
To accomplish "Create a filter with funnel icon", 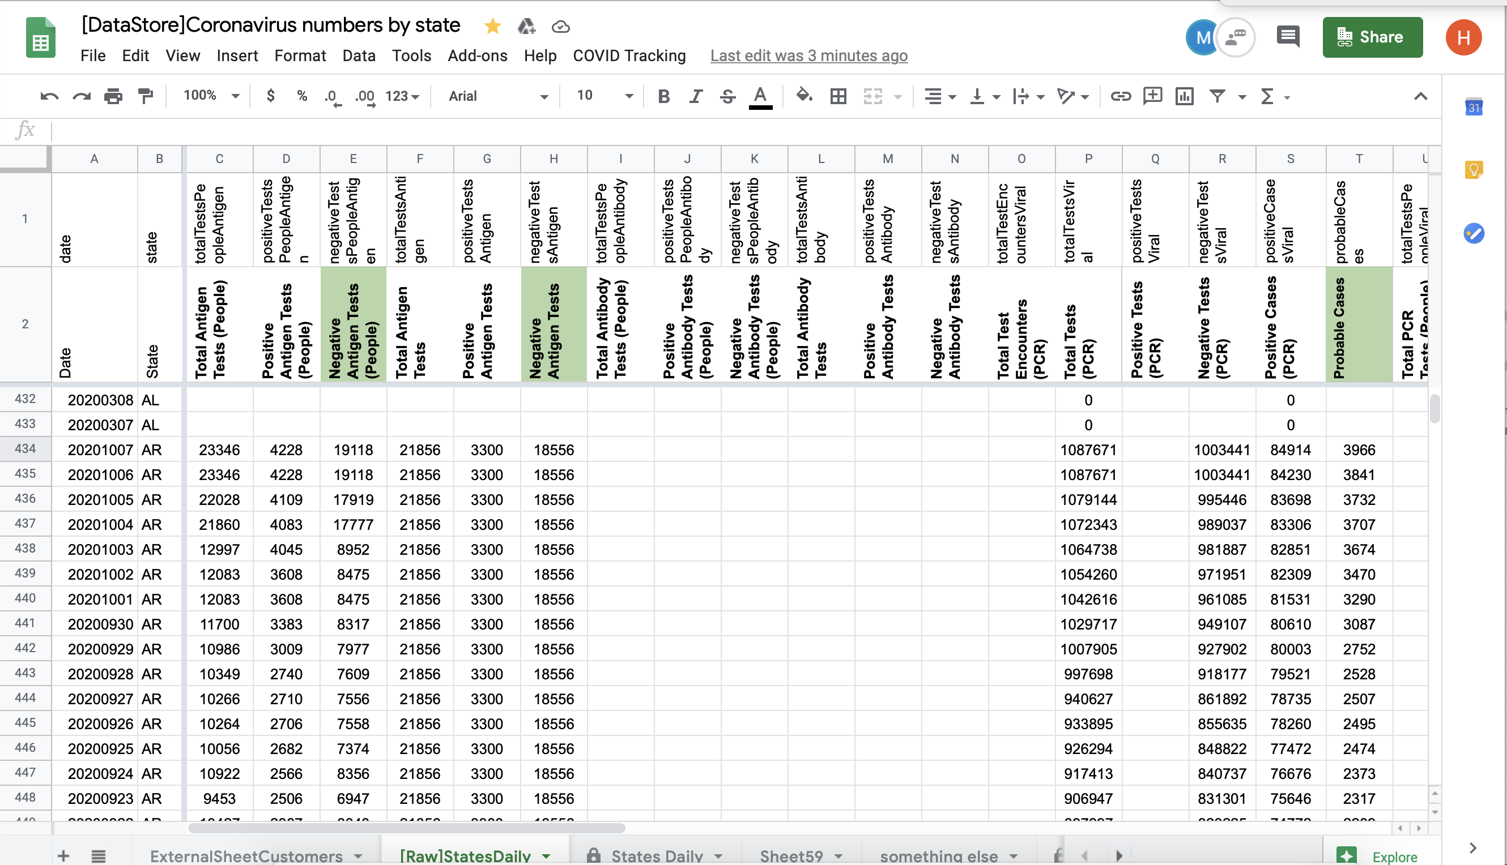I will (1217, 96).
